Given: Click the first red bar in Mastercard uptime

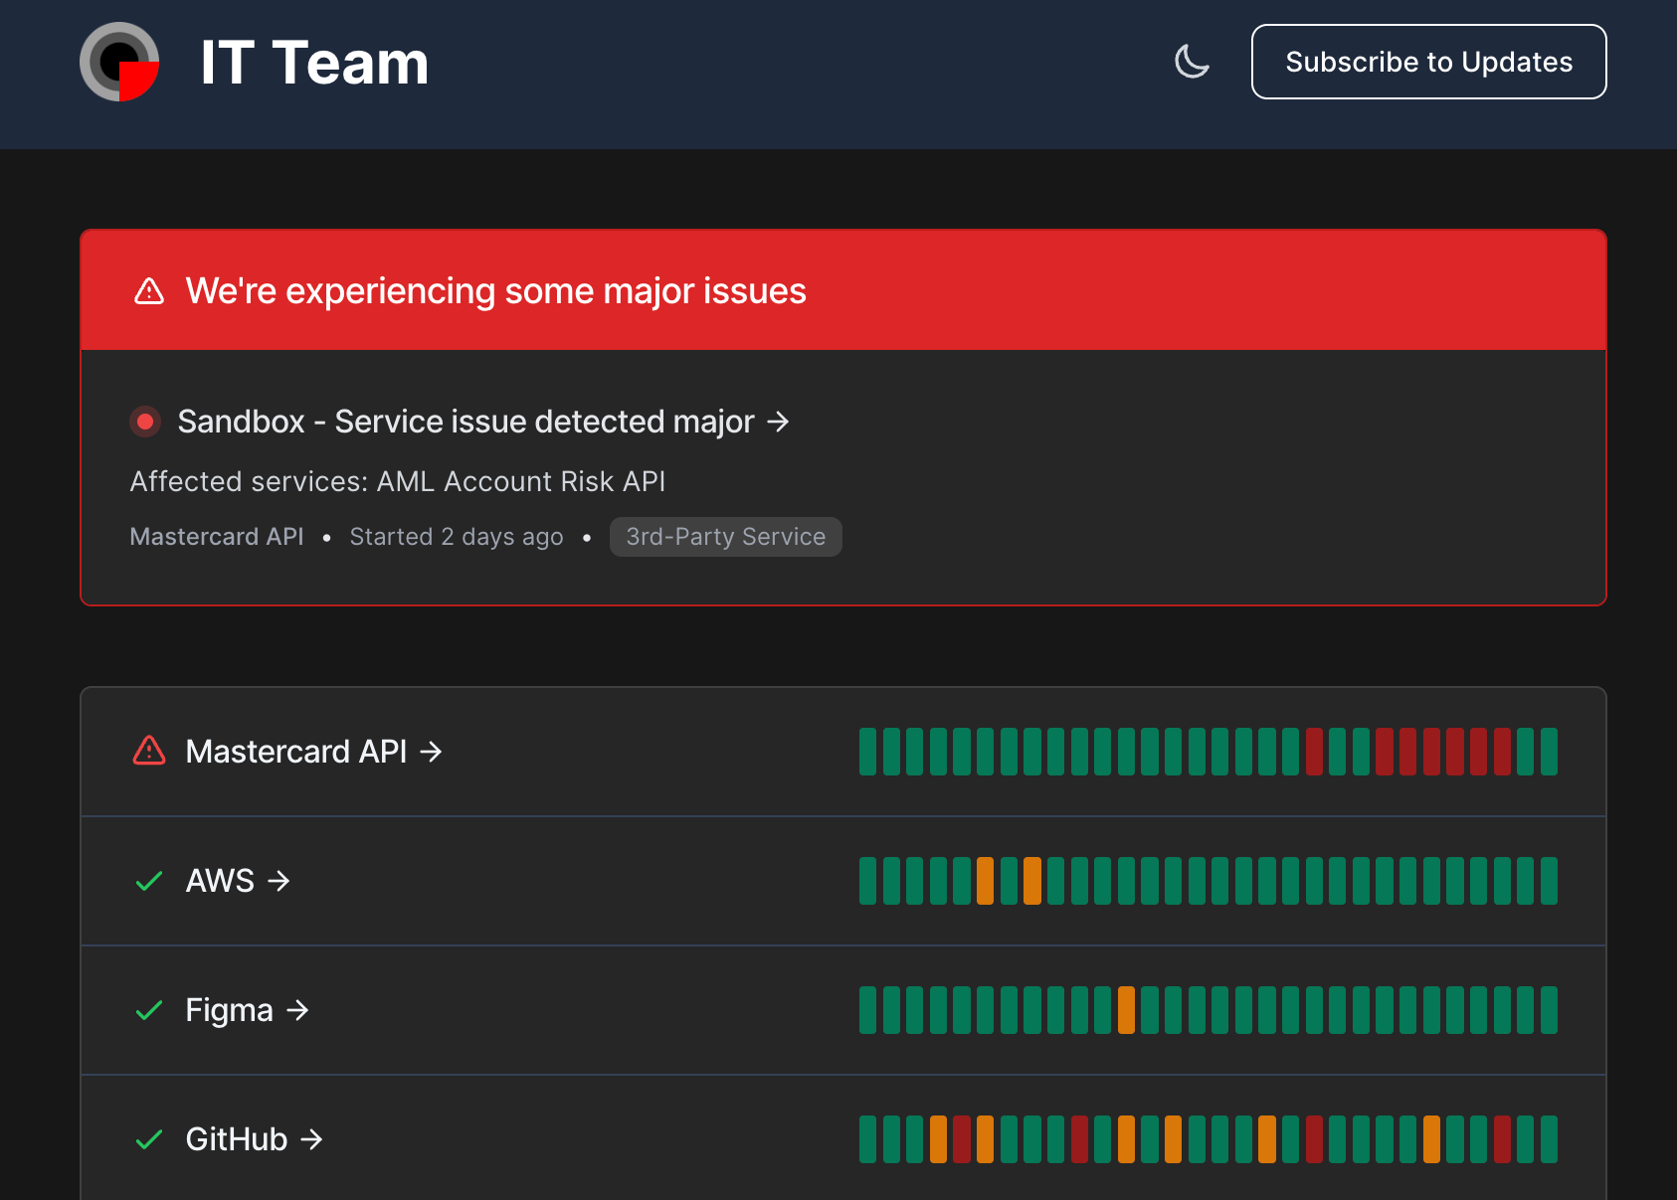Looking at the screenshot, I should [1314, 752].
